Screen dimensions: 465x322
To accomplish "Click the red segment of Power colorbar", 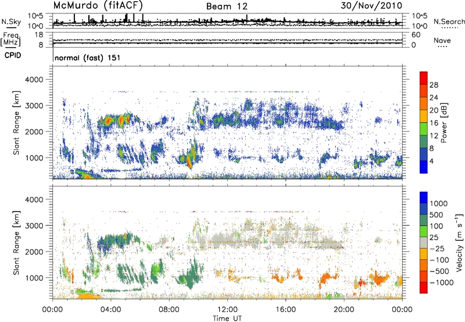I will tap(424, 78).
